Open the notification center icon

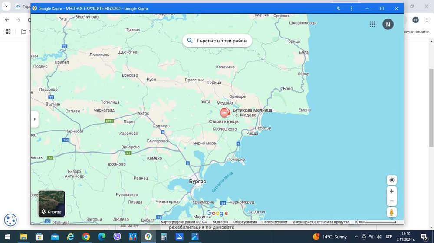(x=424, y=237)
